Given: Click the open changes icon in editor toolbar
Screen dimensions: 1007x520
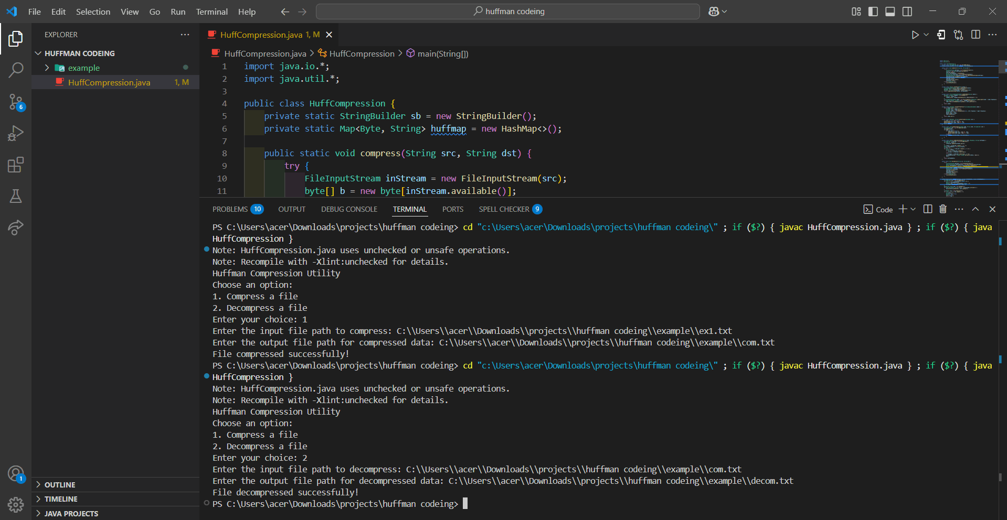Looking at the screenshot, I should [x=941, y=35].
